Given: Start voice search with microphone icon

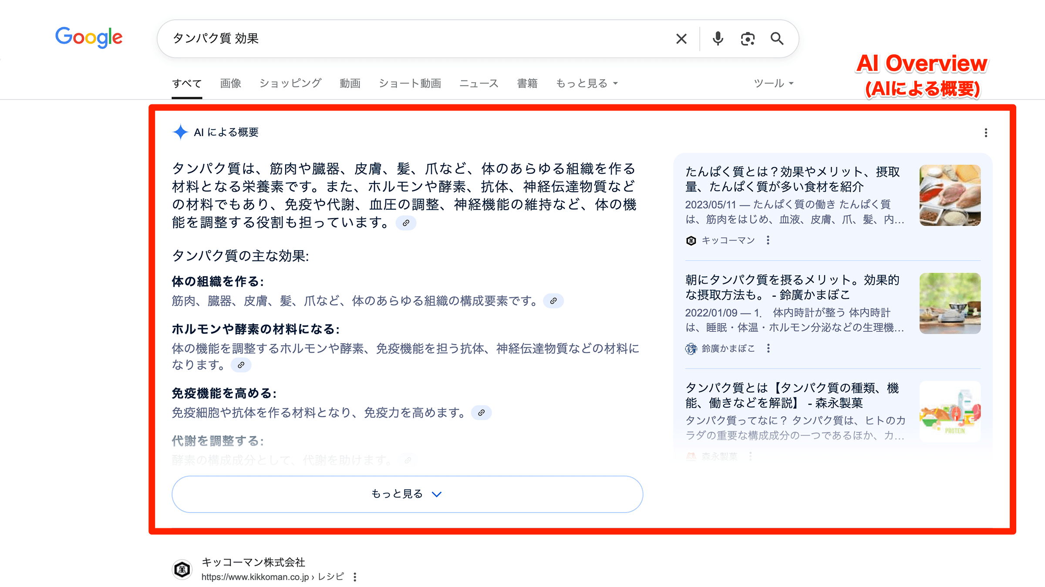Looking at the screenshot, I should 718,39.
